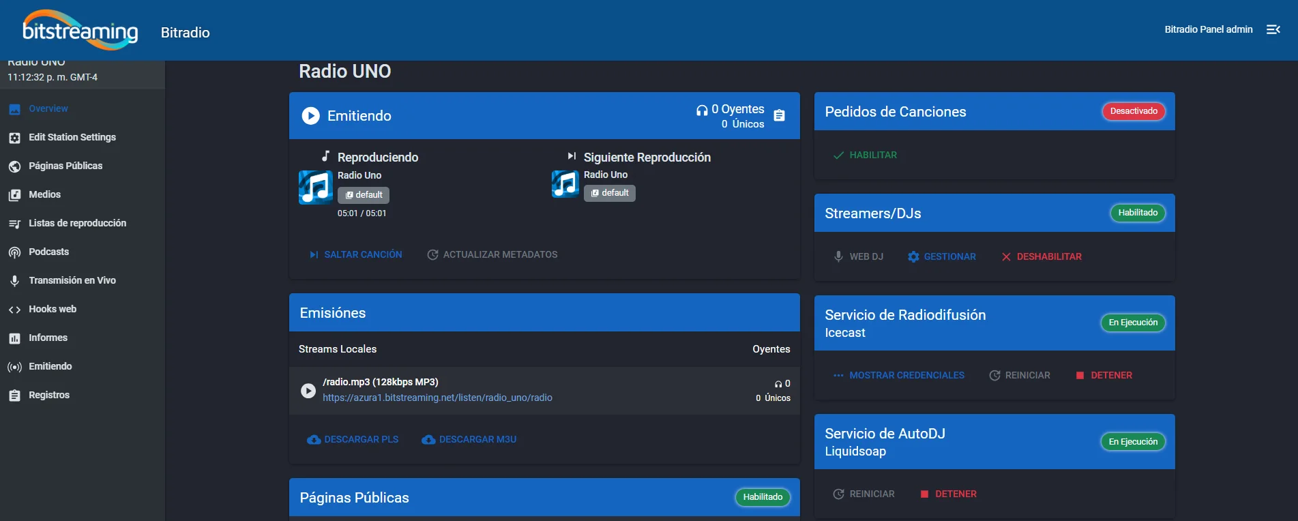The height and width of the screenshot is (521, 1298).
Task: Stop the Liquidsoap AutoDJ service
Action: pyautogui.click(x=948, y=494)
